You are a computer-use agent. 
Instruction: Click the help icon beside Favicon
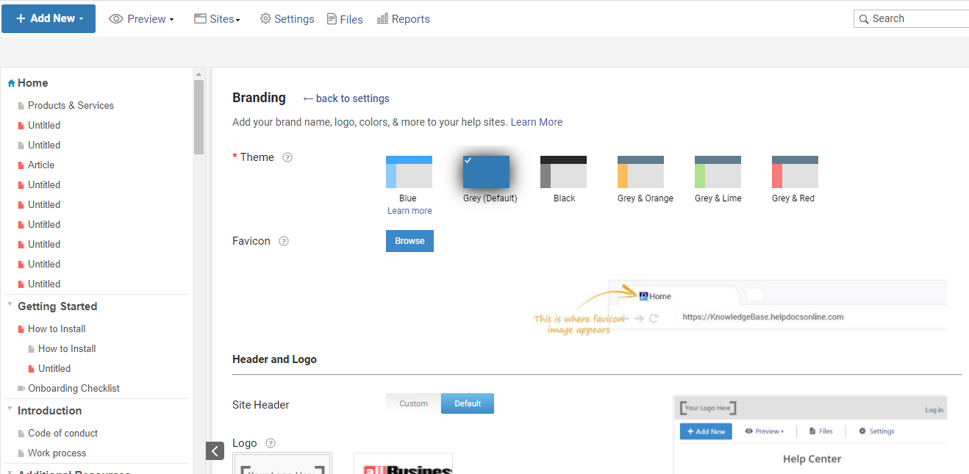pos(284,241)
